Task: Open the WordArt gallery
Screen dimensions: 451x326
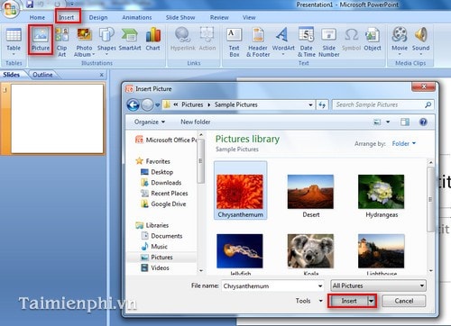Action: tap(283, 41)
